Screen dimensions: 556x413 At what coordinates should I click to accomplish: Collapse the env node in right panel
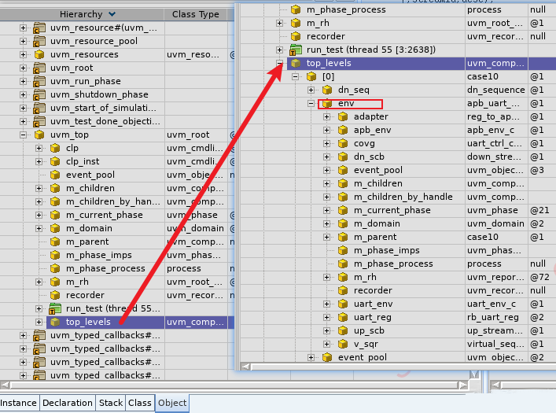tap(311, 103)
